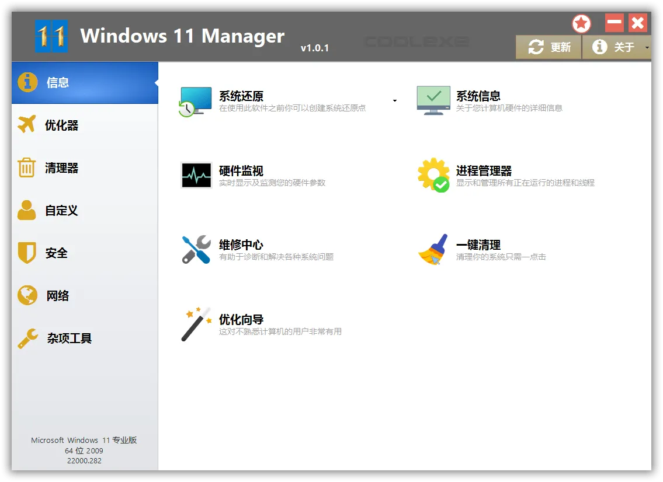Click the broom 一键清理 icon
The height and width of the screenshot is (482, 663).
click(x=433, y=250)
